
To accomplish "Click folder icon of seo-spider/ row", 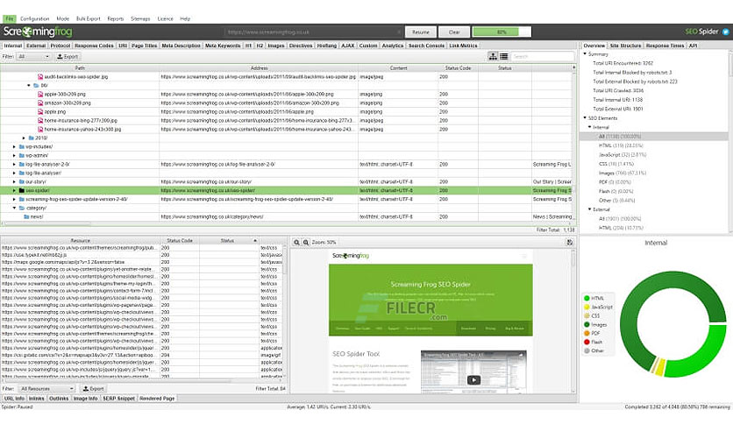I will coord(22,190).
